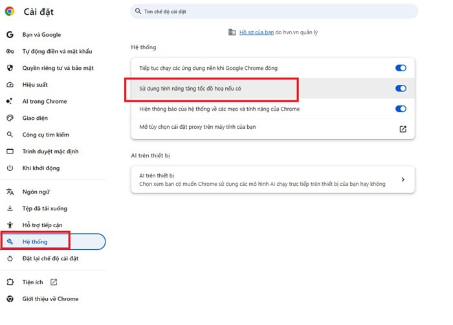Click the browser window icon for Trình duyệt mặc định
Viewport: 453px width, 325px height.
[10, 151]
